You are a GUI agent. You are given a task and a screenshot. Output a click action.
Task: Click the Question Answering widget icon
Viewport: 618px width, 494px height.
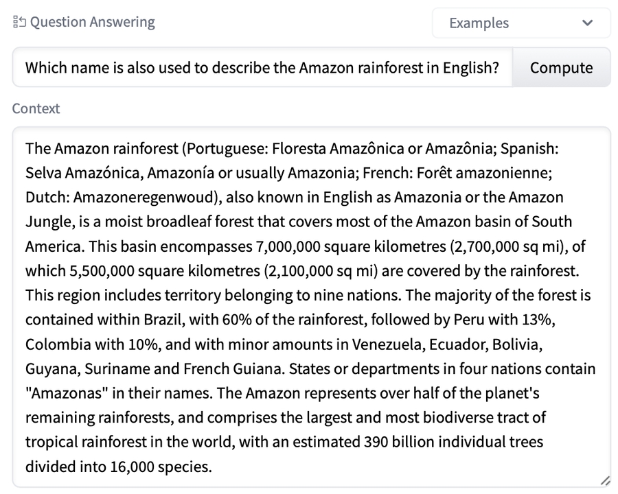(19, 22)
